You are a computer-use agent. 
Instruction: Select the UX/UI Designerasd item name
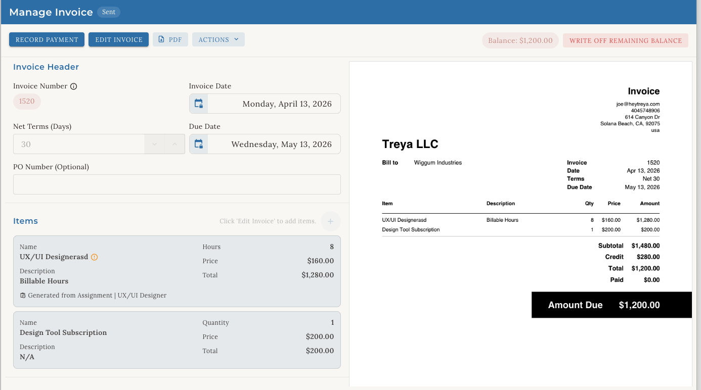click(x=54, y=257)
